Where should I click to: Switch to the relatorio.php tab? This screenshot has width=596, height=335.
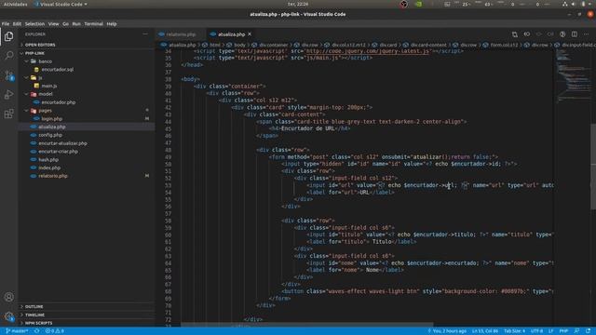(x=181, y=34)
